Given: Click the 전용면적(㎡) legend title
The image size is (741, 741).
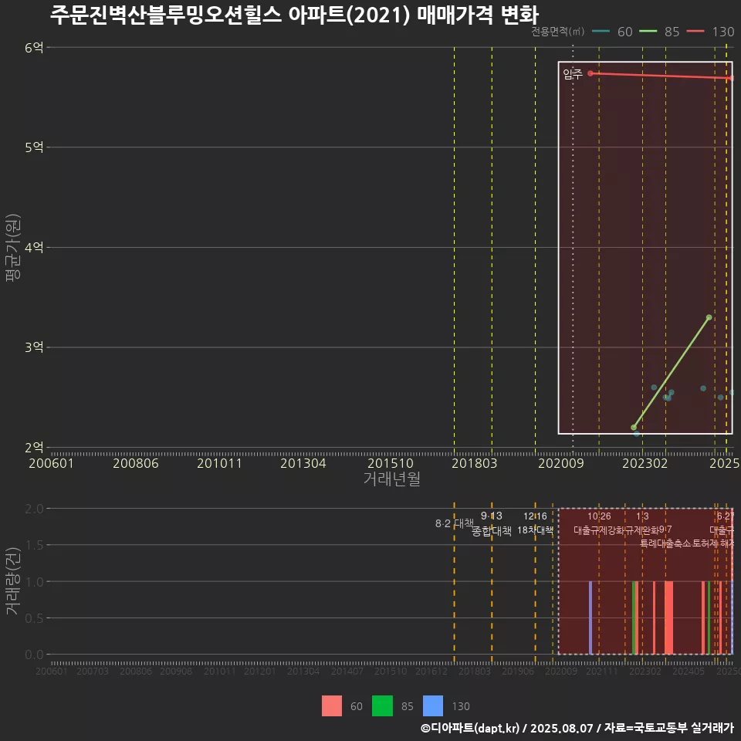Looking at the screenshot, I should click(x=557, y=31).
